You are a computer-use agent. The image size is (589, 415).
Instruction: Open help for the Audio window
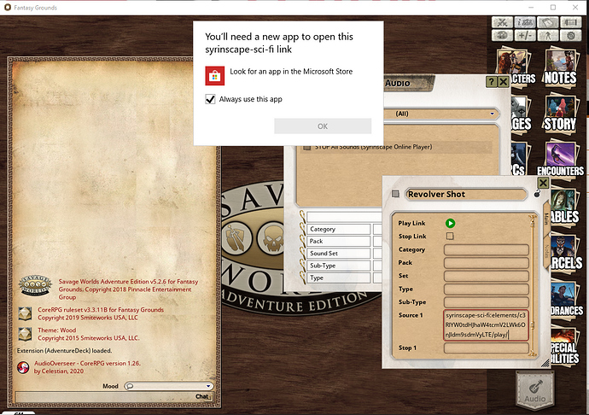click(491, 82)
